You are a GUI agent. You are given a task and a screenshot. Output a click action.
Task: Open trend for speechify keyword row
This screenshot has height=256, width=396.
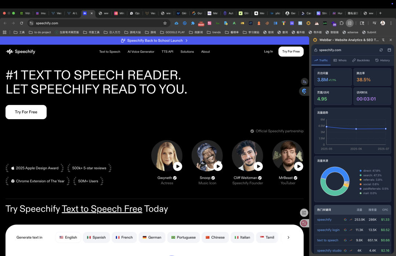[351, 220]
